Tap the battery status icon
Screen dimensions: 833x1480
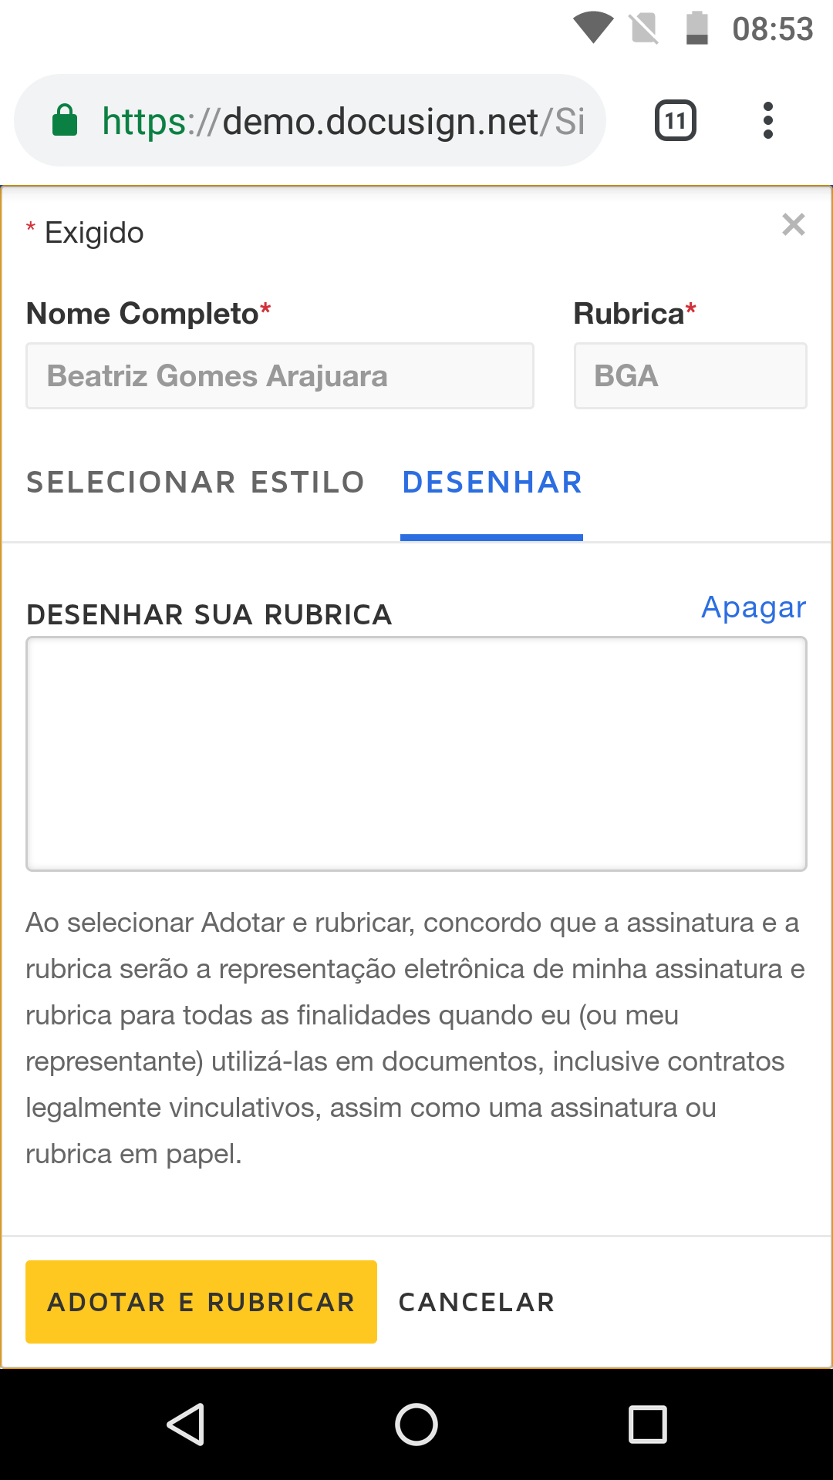[696, 28]
